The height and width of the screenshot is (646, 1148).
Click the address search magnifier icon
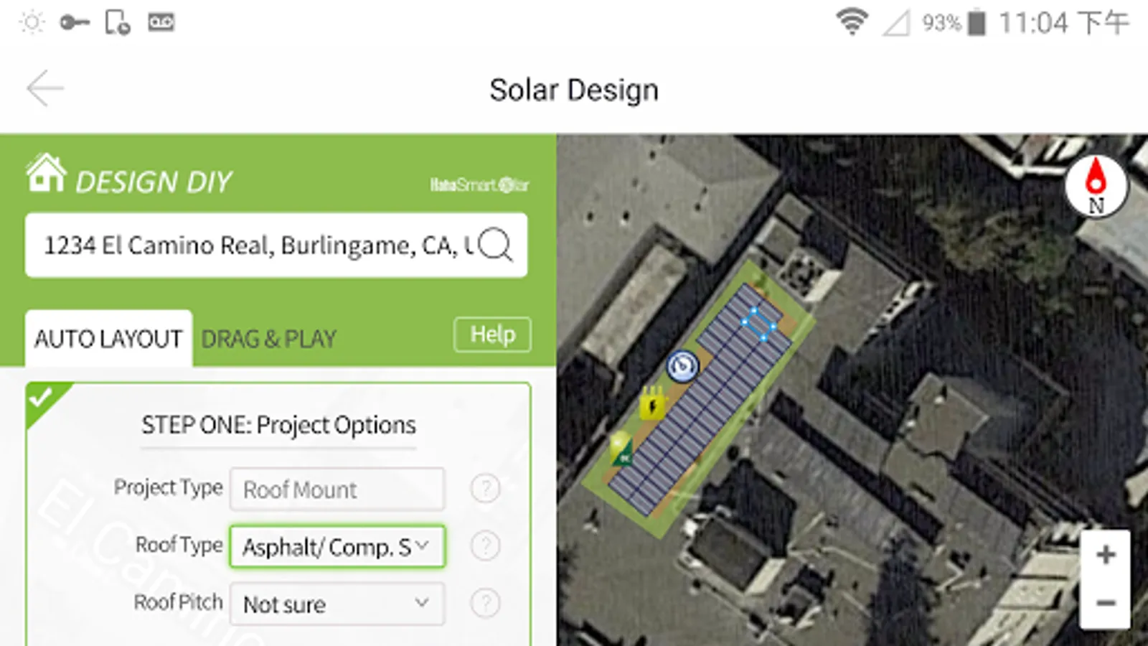click(x=495, y=245)
